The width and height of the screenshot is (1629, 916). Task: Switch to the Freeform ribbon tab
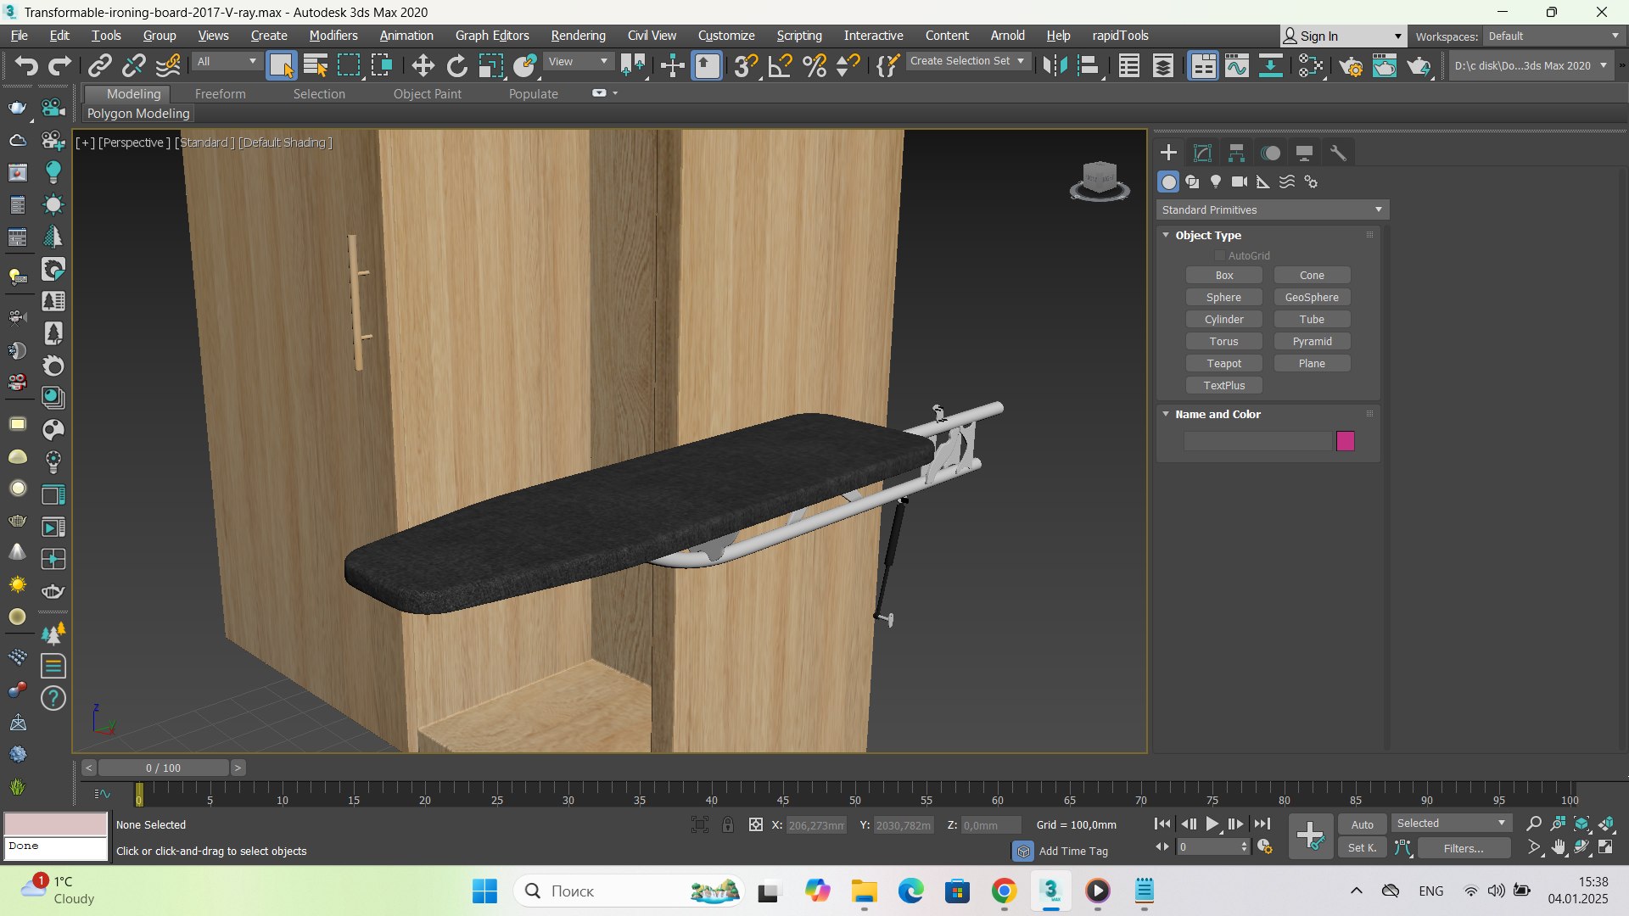[x=220, y=94]
